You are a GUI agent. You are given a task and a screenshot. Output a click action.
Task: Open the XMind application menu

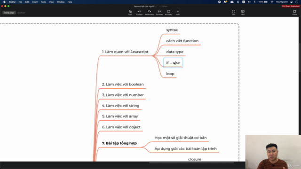tap(12, 2)
